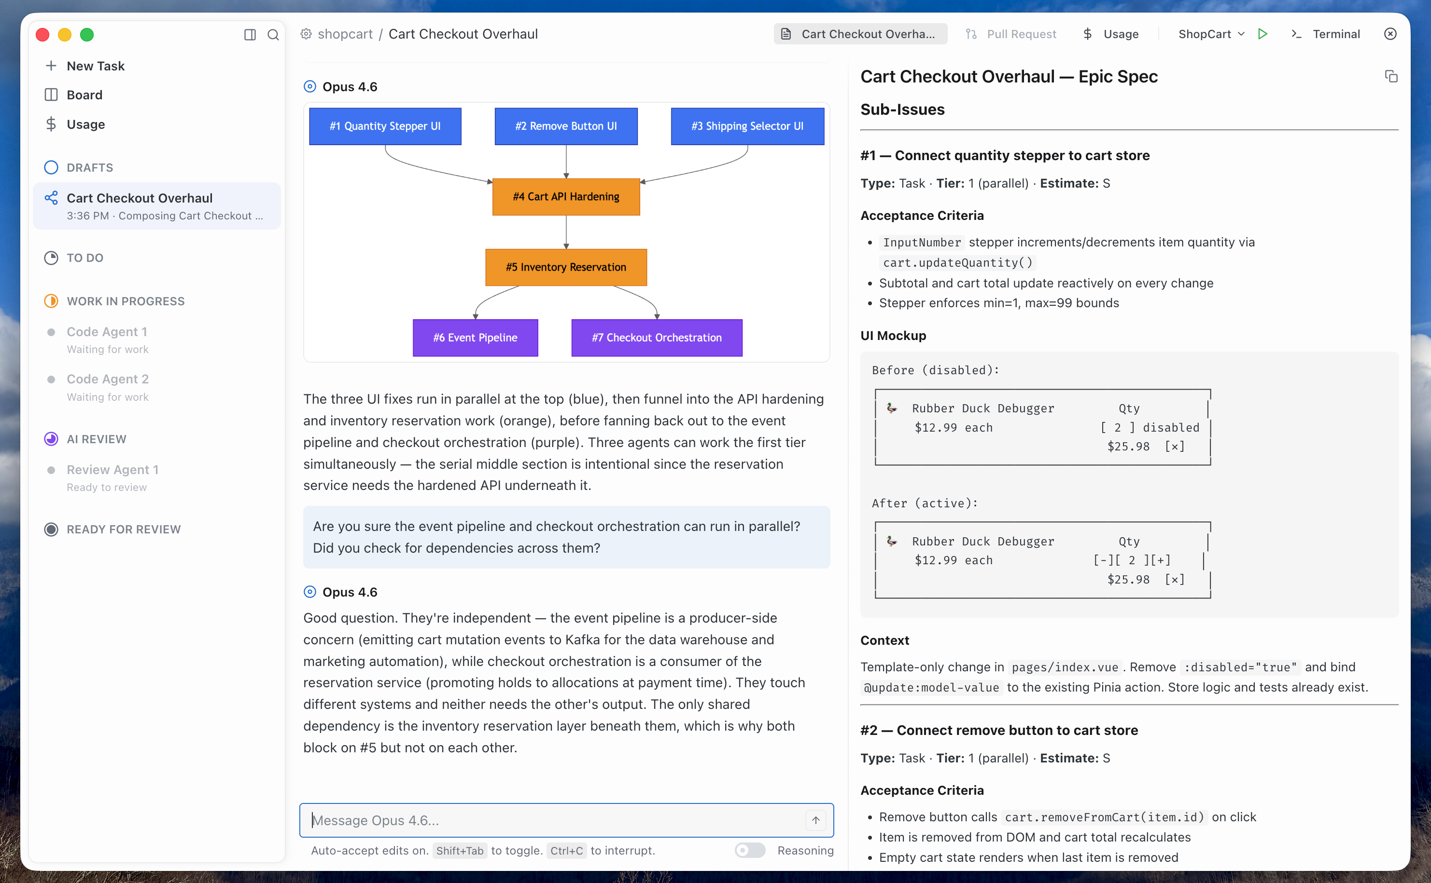Click the document icon in spec tab

786,34
